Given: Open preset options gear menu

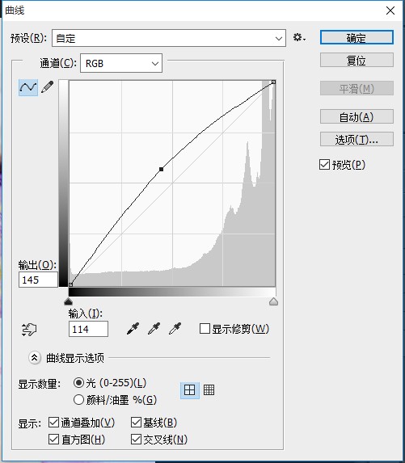Looking at the screenshot, I should point(299,38).
